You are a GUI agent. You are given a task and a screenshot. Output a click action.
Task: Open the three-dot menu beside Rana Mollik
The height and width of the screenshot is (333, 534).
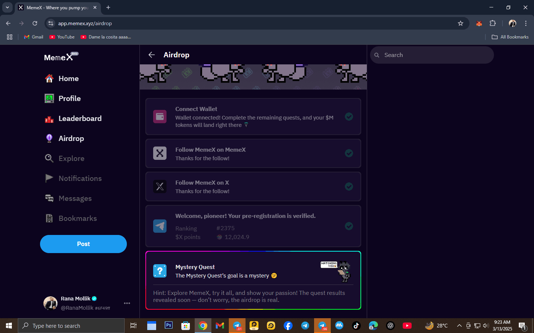pyautogui.click(x=127, y=303)
